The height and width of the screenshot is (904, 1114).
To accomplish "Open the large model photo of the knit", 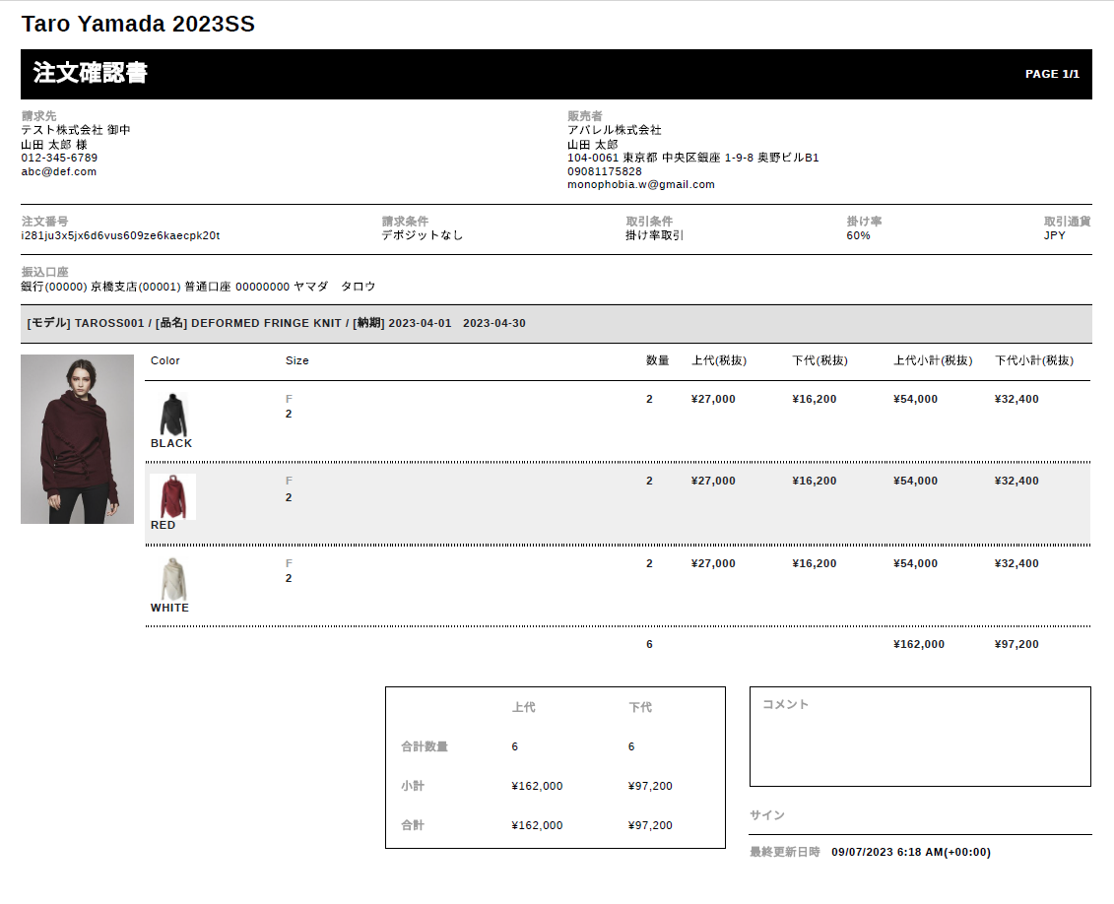I will (78, 439).
